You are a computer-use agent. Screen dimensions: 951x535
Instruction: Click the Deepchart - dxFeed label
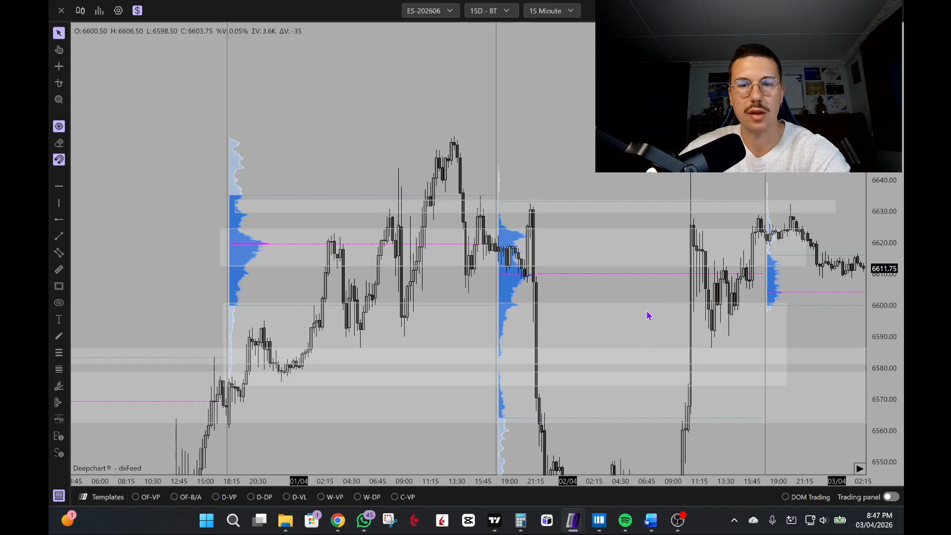pyautogui.click(x=107, y=468)
